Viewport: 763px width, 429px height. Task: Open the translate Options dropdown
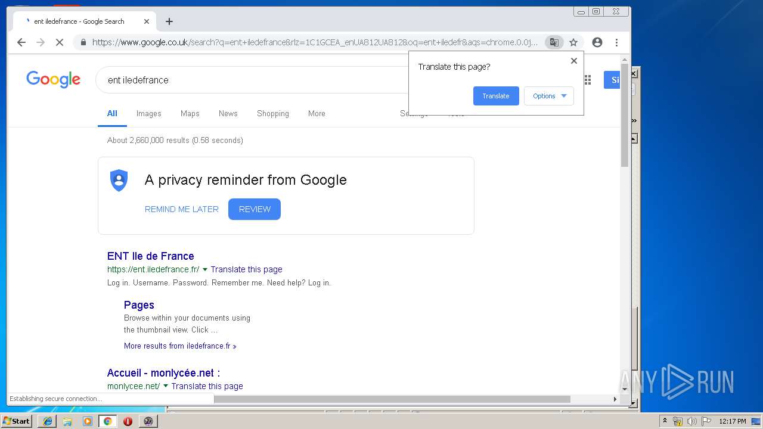coord(549,96)
